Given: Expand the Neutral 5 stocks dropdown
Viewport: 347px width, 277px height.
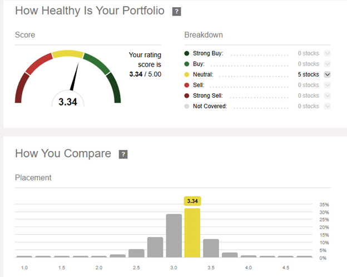Looking at the screenshot, I should tap(327, 74).
